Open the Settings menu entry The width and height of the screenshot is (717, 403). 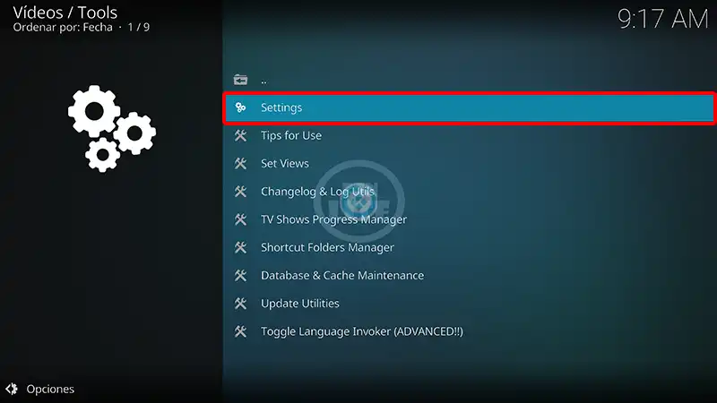click(x=469, y=107)
